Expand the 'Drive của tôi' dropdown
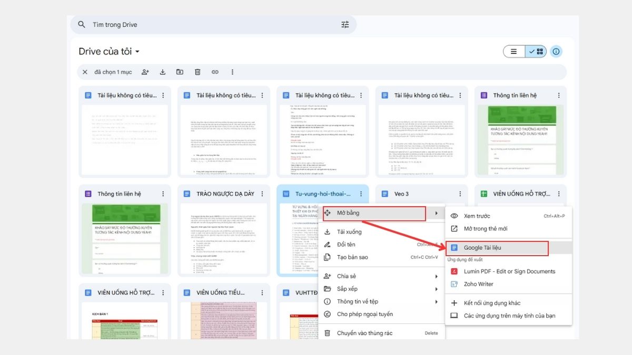 tap(138, 52)
